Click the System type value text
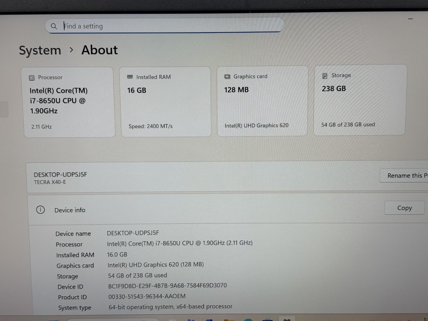 170,307
